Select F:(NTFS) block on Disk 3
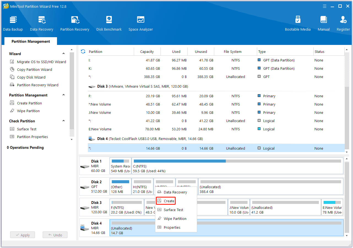Image resolution: width=353 pixels, height=248 pixels. pyautogui.click(x=127, y=207)
